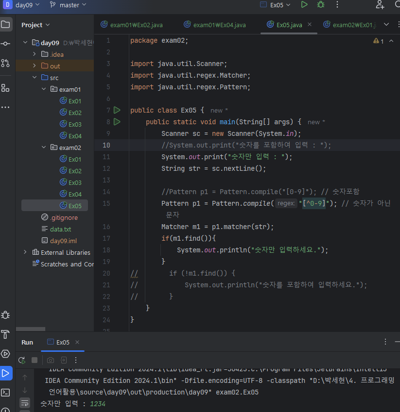Viewport: 400px width, 412px height.
Task: Collapse the exam01 package
Action: pos(44,89)
